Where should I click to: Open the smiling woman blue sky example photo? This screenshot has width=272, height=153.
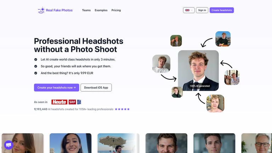[x=70, y=143]
